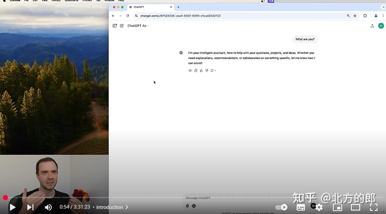
Task: Open the introduction chapter list
Action: point(111,207)
